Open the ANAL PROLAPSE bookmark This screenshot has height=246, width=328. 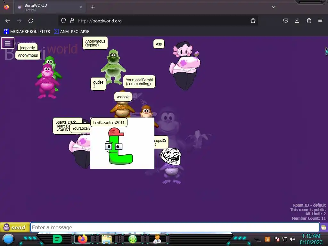pos(72,32)
